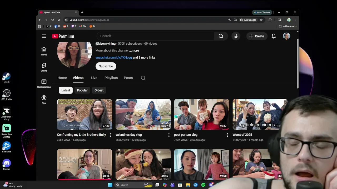The width and height of the screenshot is (337, 189).
Task: Open the My Birth Story thumbnail
Action: point(85,164)
